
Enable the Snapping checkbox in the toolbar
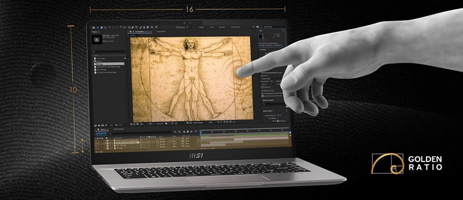coord(177,28)
